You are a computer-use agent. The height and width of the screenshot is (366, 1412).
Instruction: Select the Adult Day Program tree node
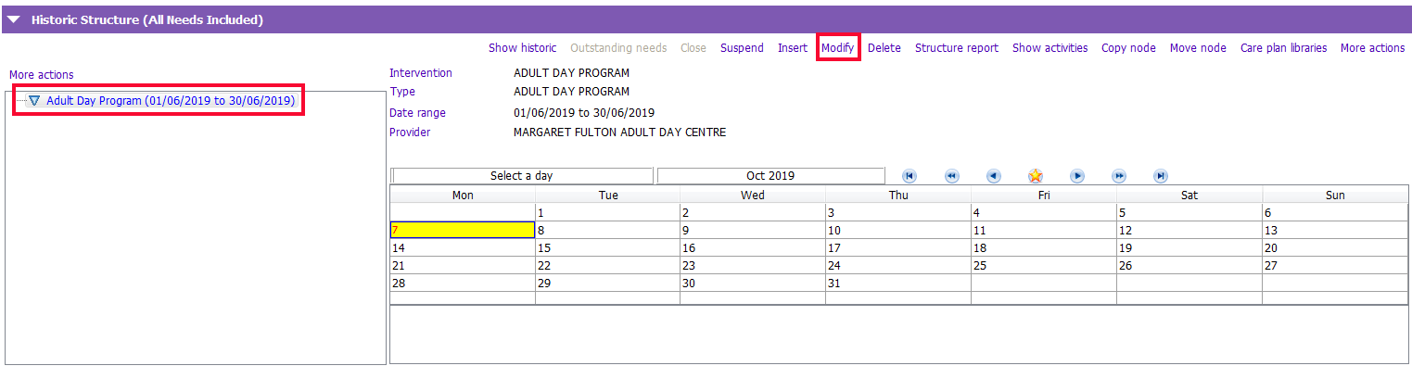click(x=171, y=101)
